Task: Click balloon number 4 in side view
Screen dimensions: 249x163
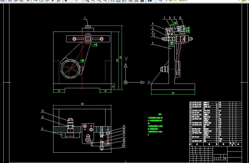Action: (x=153, y=32)
